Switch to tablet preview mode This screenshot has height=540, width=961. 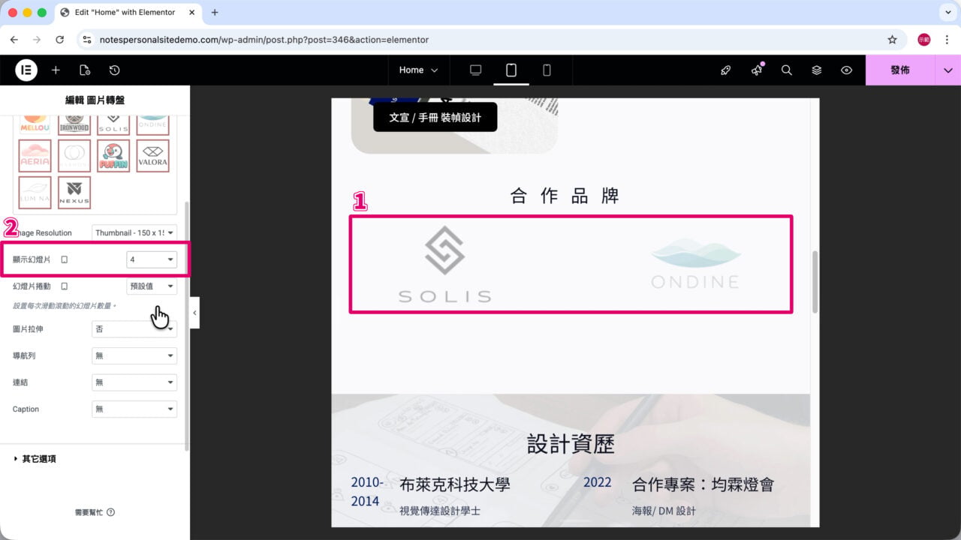(x=511, y=70)
